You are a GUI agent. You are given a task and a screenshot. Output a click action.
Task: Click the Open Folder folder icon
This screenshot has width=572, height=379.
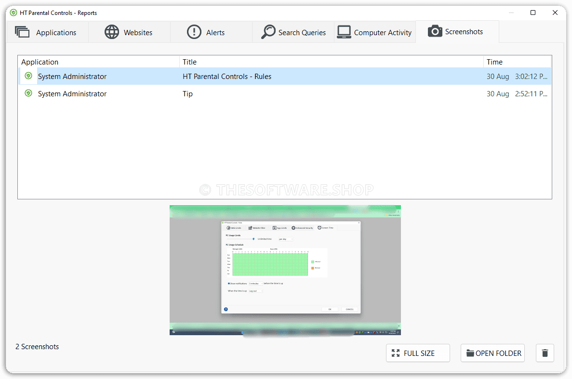[x=470, y=353]
